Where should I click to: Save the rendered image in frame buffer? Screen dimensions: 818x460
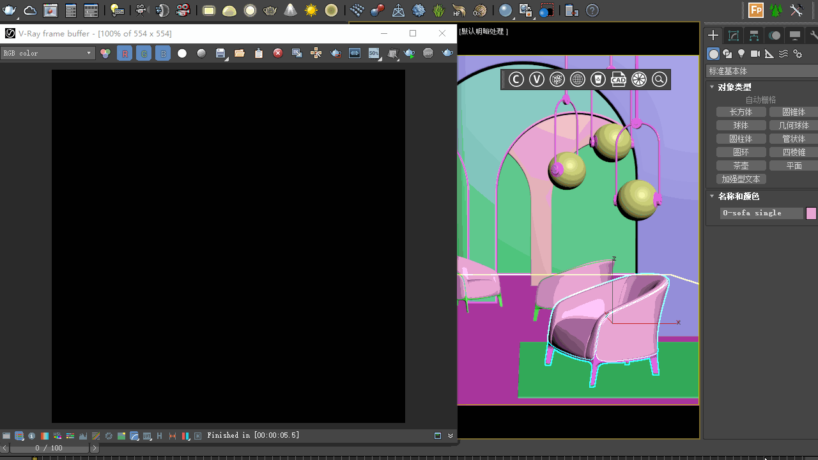(220, 54)
